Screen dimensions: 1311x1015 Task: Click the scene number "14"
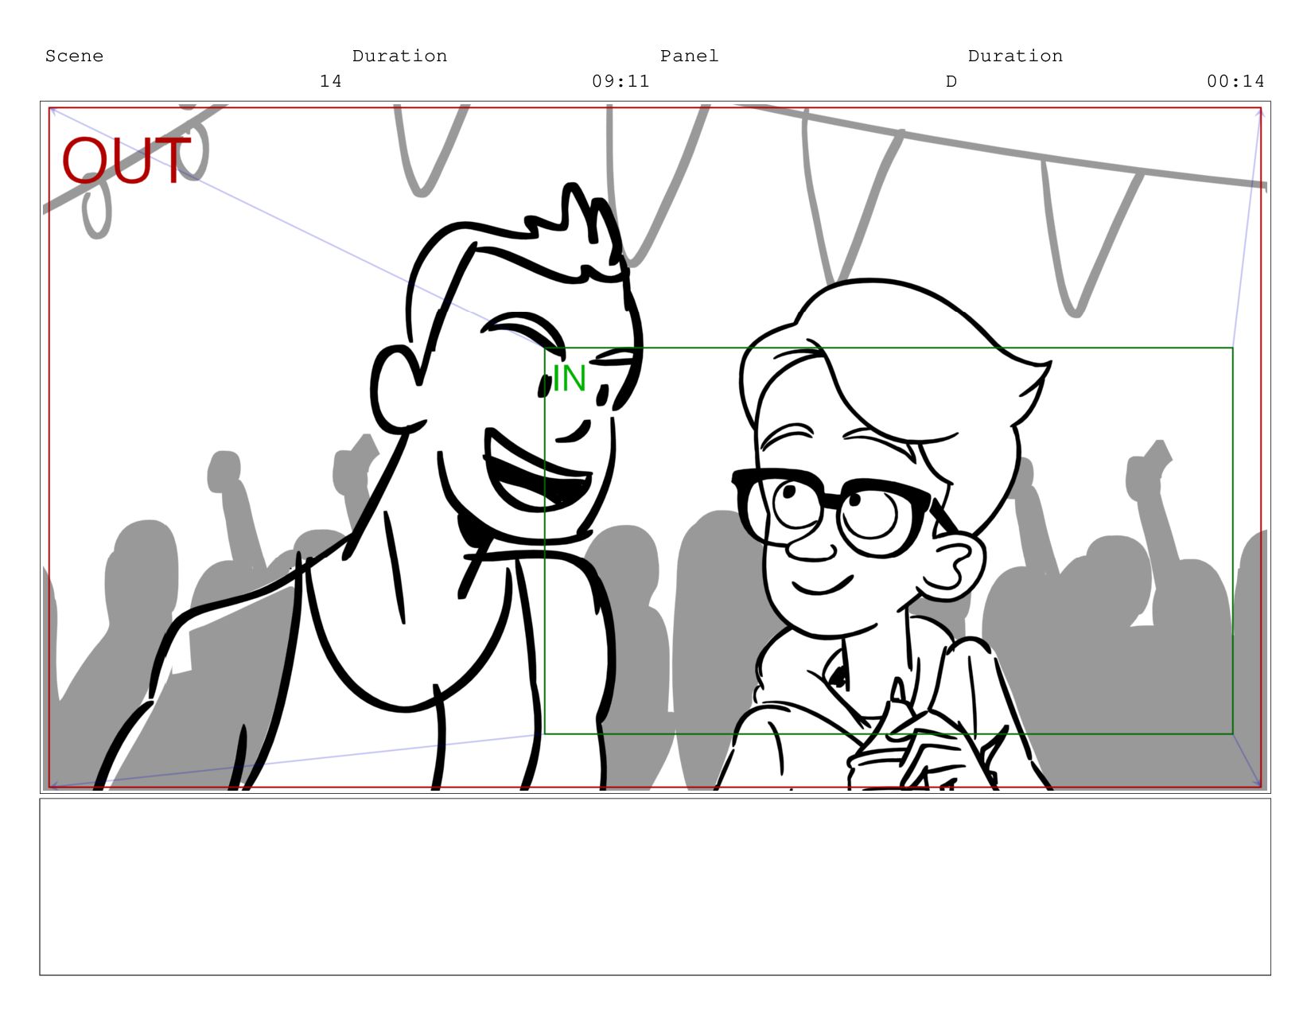click(x=331, y=81)
